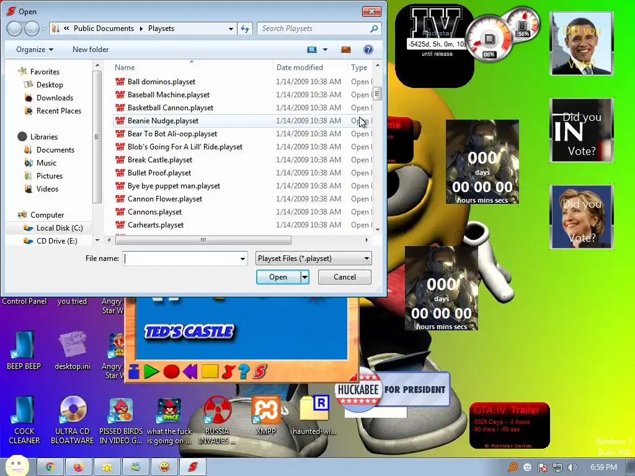
Task: Select Cannon Flower.playset file
Action: point(165,199)
